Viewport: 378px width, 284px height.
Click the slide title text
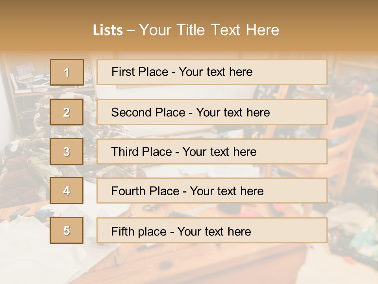(x=186, y=30)
